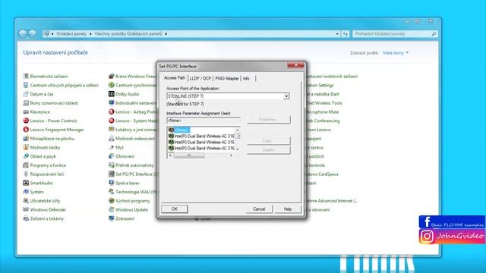Open the Technologie WAU link

coord(136,192)
